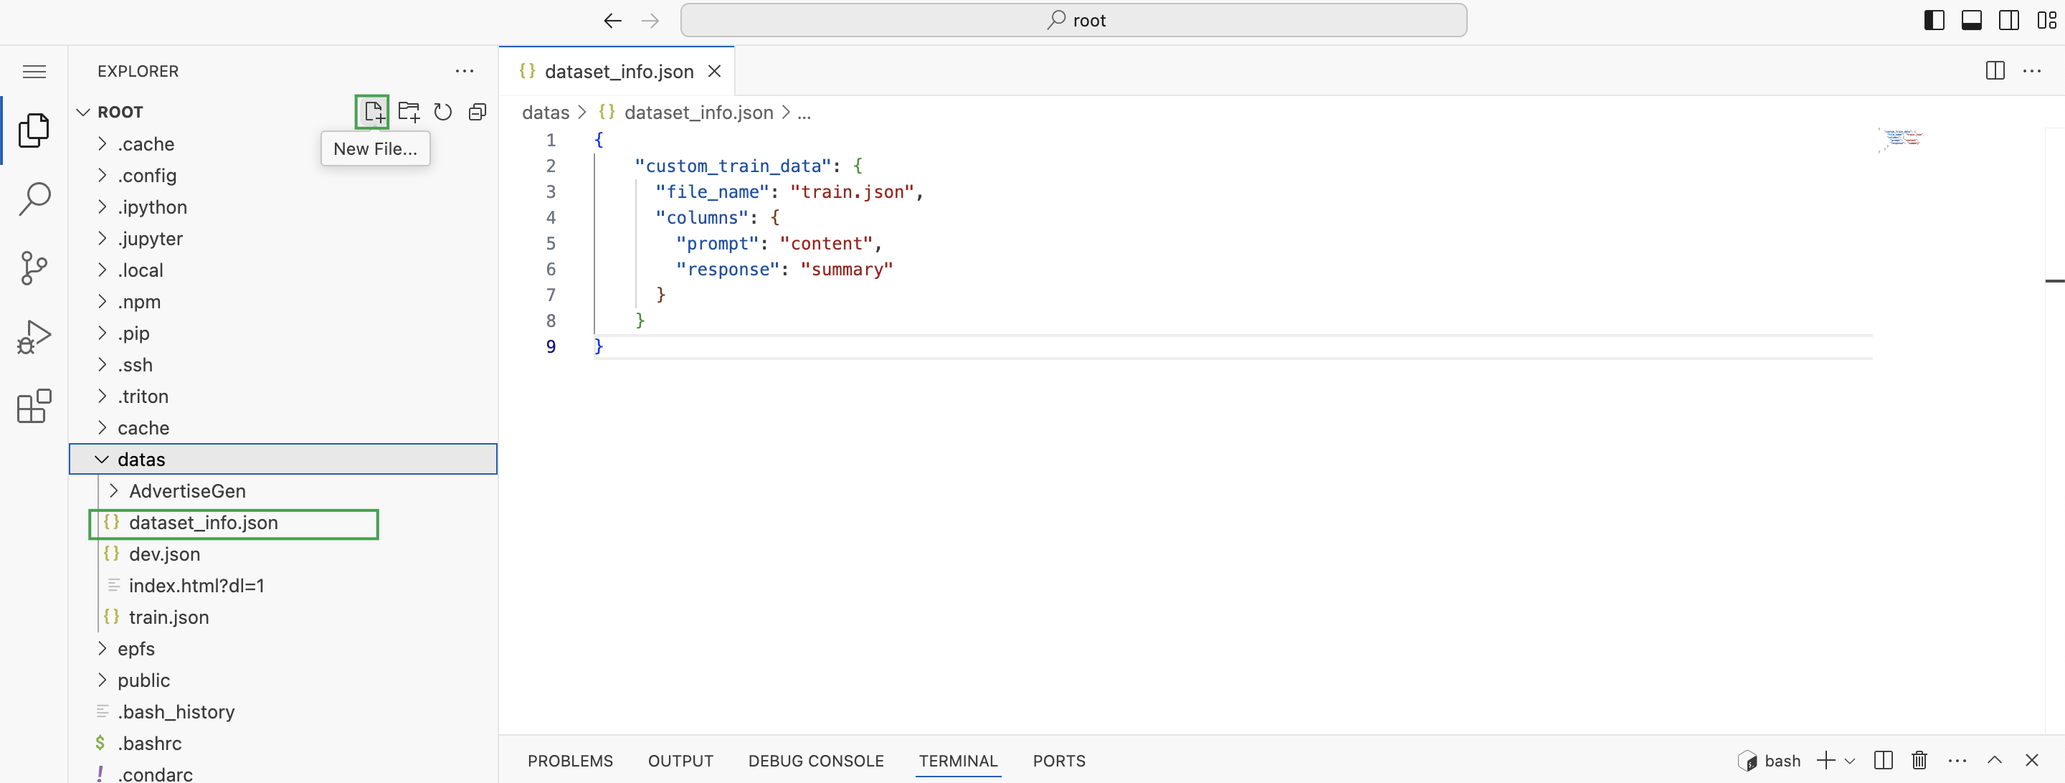Click the editor minimap preview
The height and width of the screenshot is (783, 2065).
coord(1900,139)
